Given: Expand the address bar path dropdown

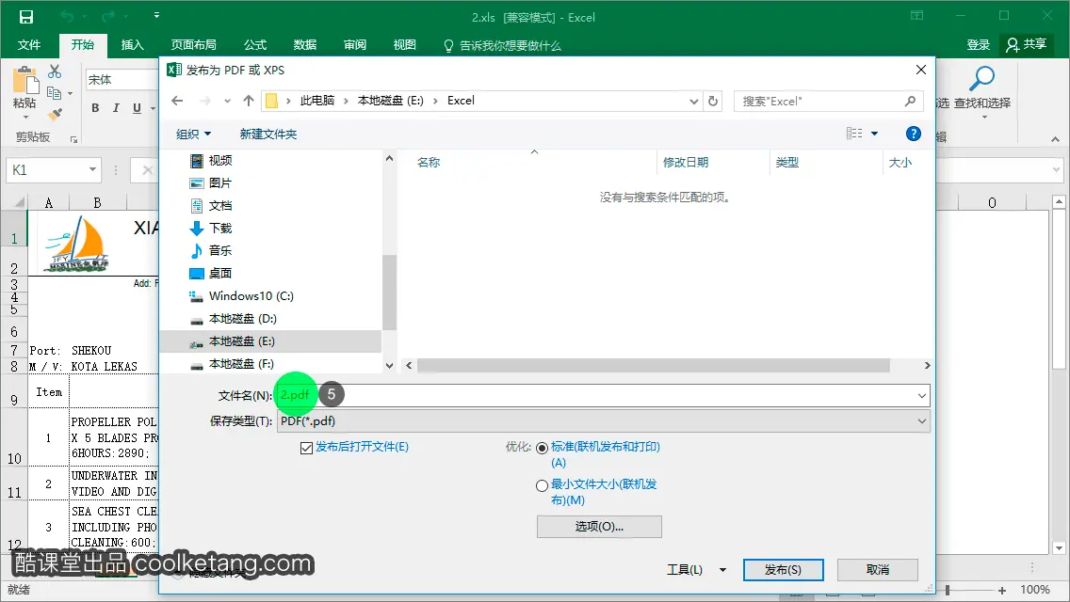Looking at the screenshot, I should click(693, 101).
